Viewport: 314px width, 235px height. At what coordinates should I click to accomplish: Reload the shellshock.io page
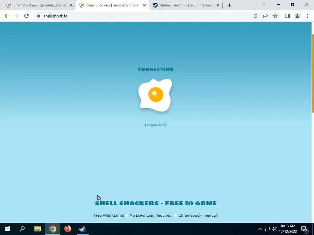point(26,16)
